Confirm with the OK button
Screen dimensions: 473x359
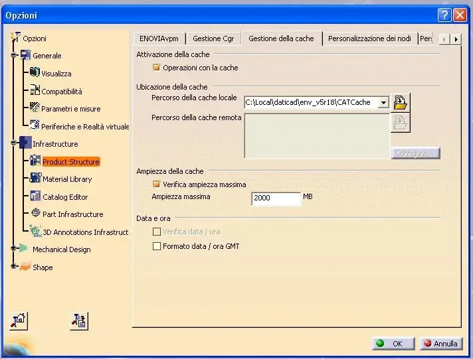point(393,343)
